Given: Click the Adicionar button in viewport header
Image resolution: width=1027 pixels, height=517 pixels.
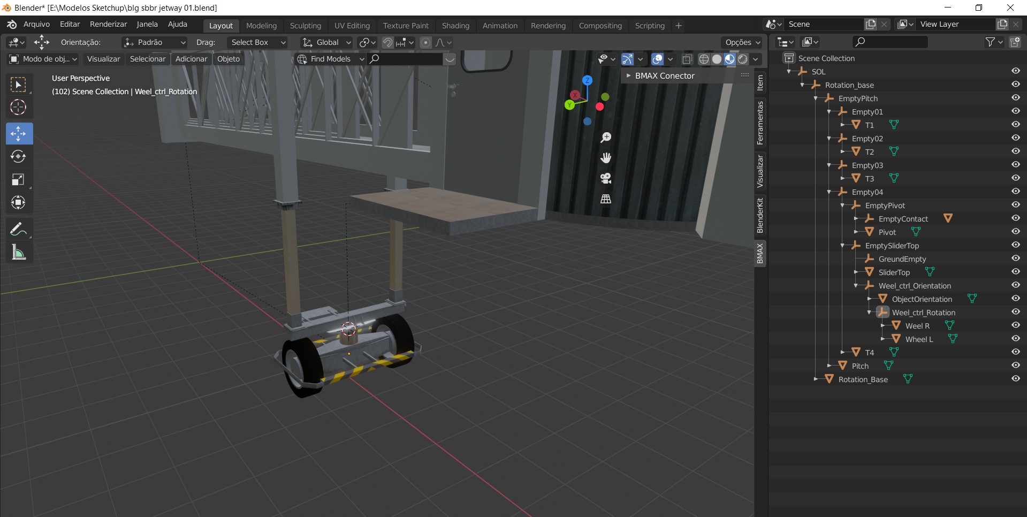Looking at the screenshot, I should 191,59.
